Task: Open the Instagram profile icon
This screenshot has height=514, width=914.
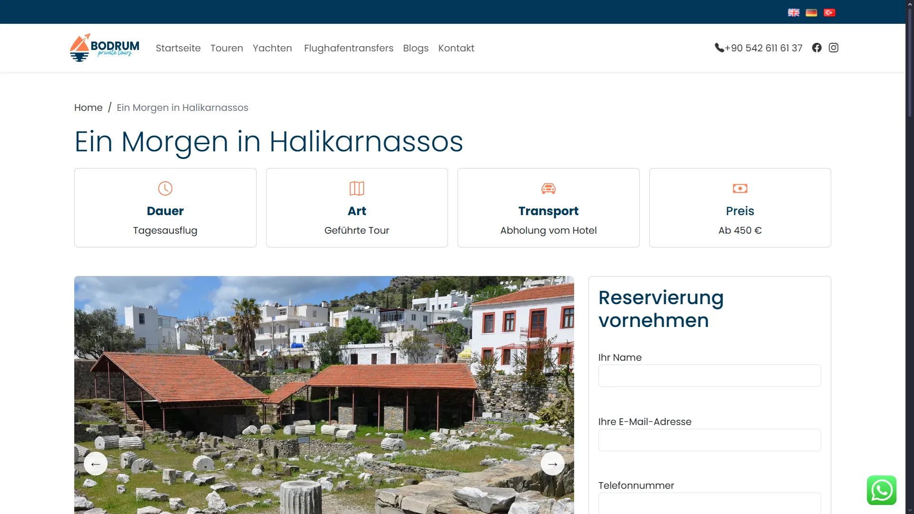Action: (834, 48)
